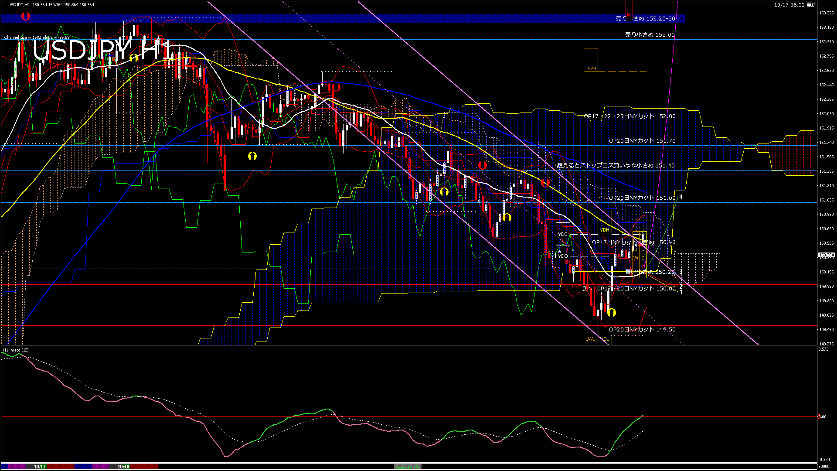Click red down-arrow on blue sell-zone band
Viewport: 837px width, 471px height.
(x=26, y=17)
